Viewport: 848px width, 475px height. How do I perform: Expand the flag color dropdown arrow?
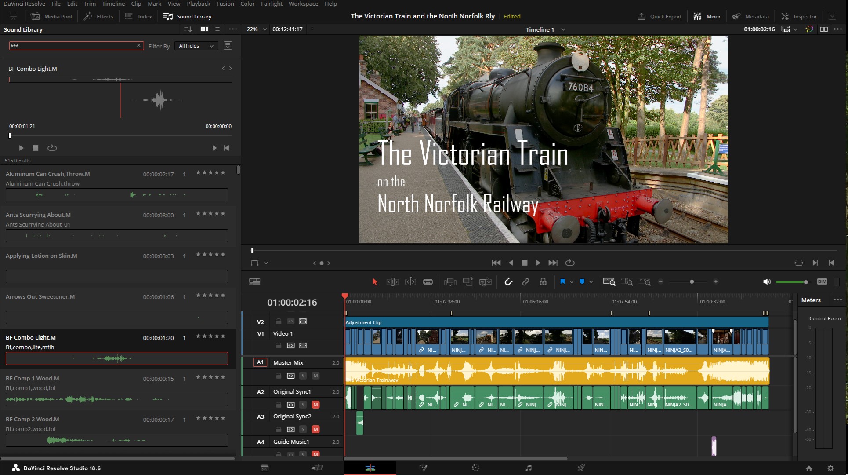572,282
